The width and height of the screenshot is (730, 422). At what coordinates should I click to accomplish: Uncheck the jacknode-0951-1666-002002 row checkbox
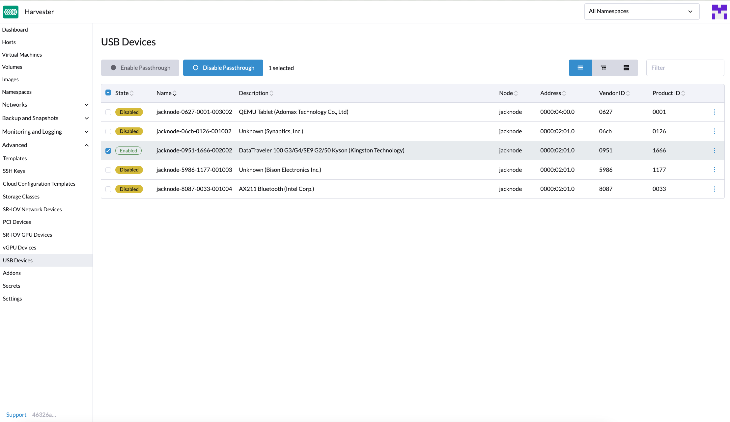click(x=108, y=151)
